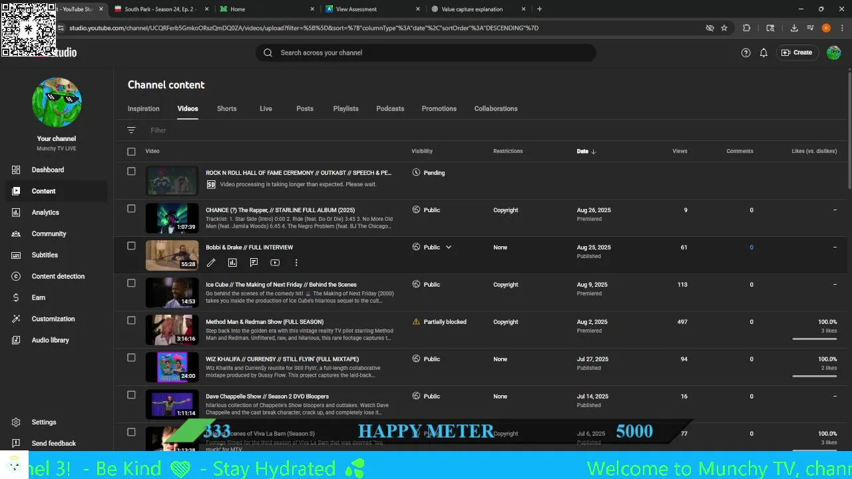Open the notifications bell
Viewport: 852px width, 479px height.
[763, 53]
